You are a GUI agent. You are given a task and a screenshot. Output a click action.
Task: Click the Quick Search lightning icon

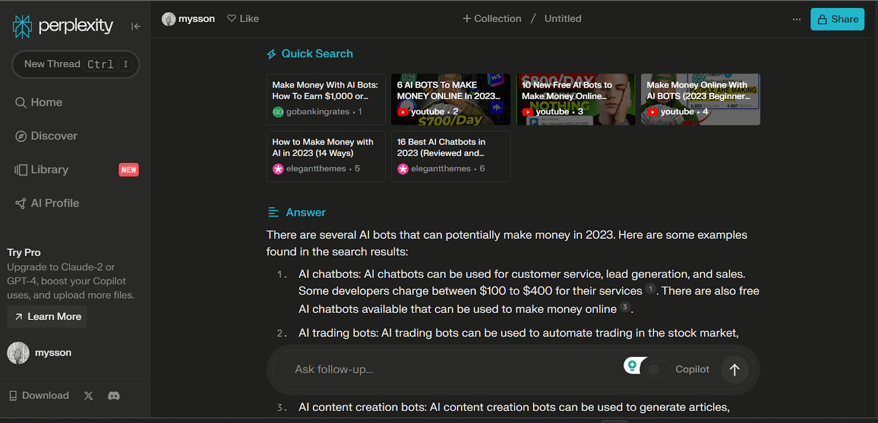click(x=271, y=54)
